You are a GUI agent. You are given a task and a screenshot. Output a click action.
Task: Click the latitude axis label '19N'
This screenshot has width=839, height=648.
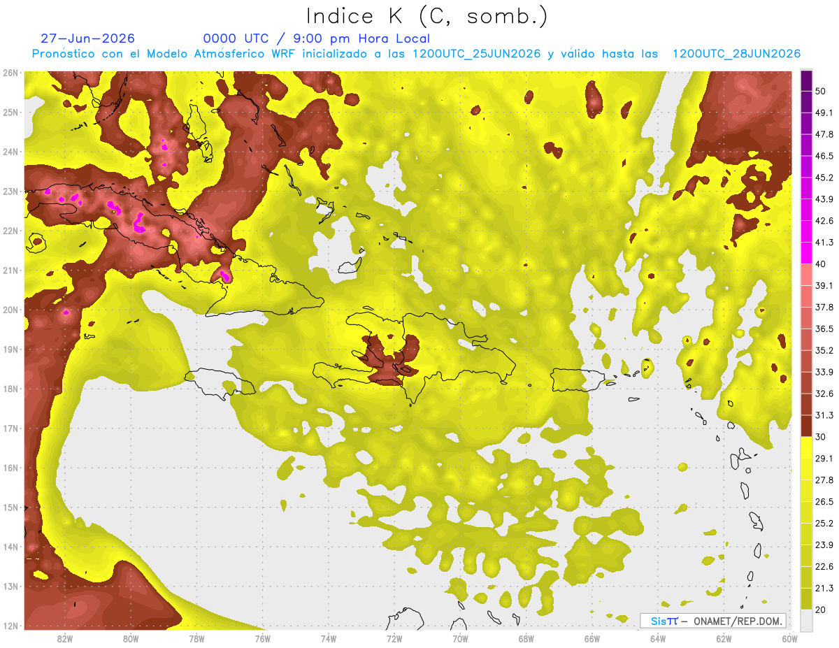coord(10,350)
